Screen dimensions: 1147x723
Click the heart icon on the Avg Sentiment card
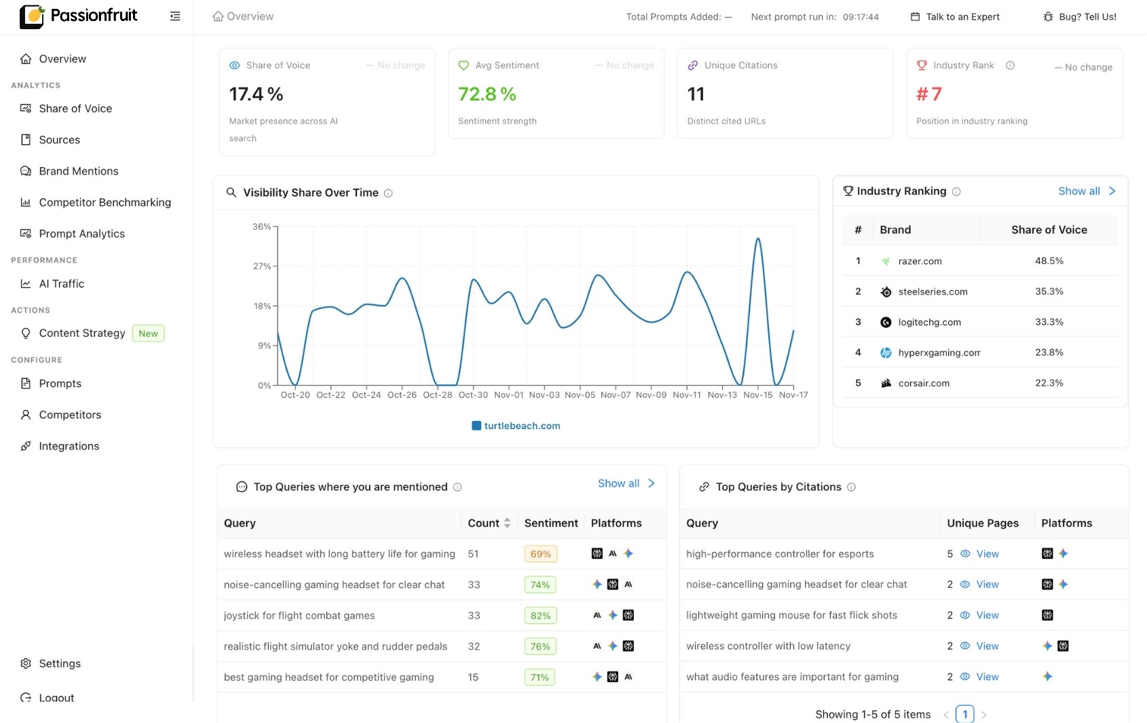coord(464,65)
